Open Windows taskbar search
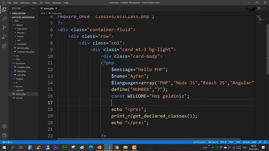 coord(13,147)
